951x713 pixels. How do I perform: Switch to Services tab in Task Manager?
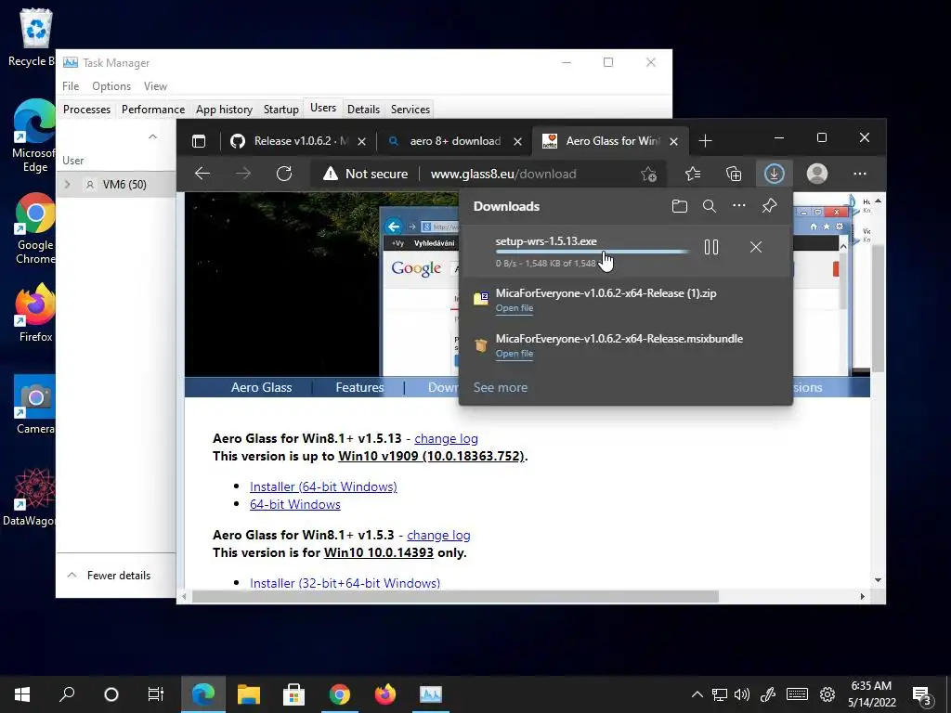pos(410,110)
